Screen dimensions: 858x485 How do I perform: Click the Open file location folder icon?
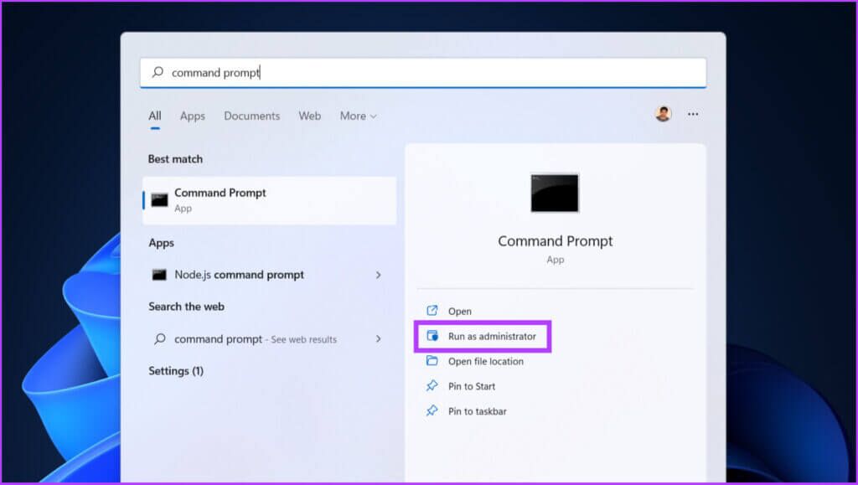point(432,361)
